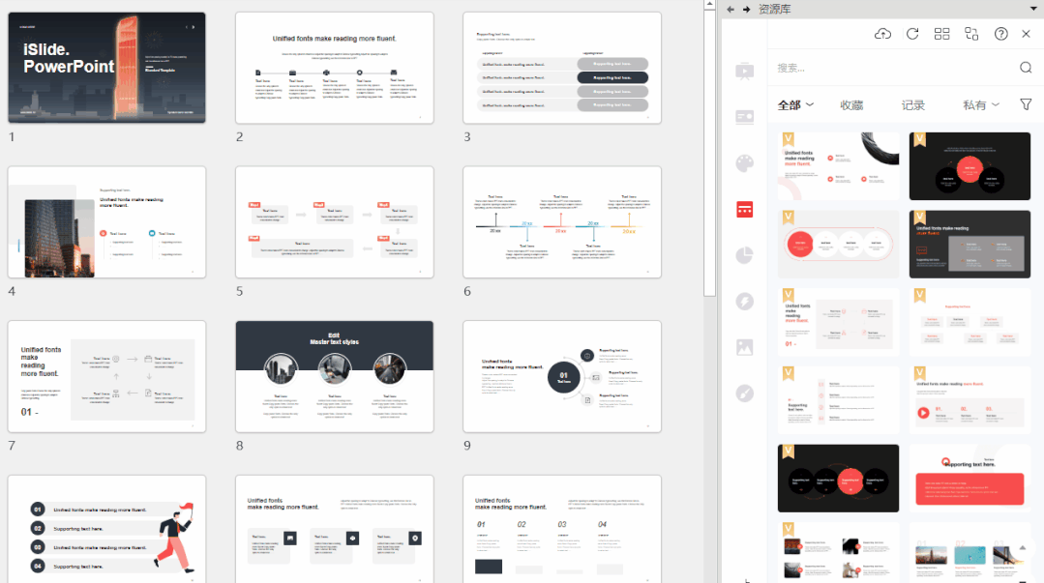This screenshot has height=583, width=1044.
Task: Expand the 全部 category dropdown
Action: point(795,105)
